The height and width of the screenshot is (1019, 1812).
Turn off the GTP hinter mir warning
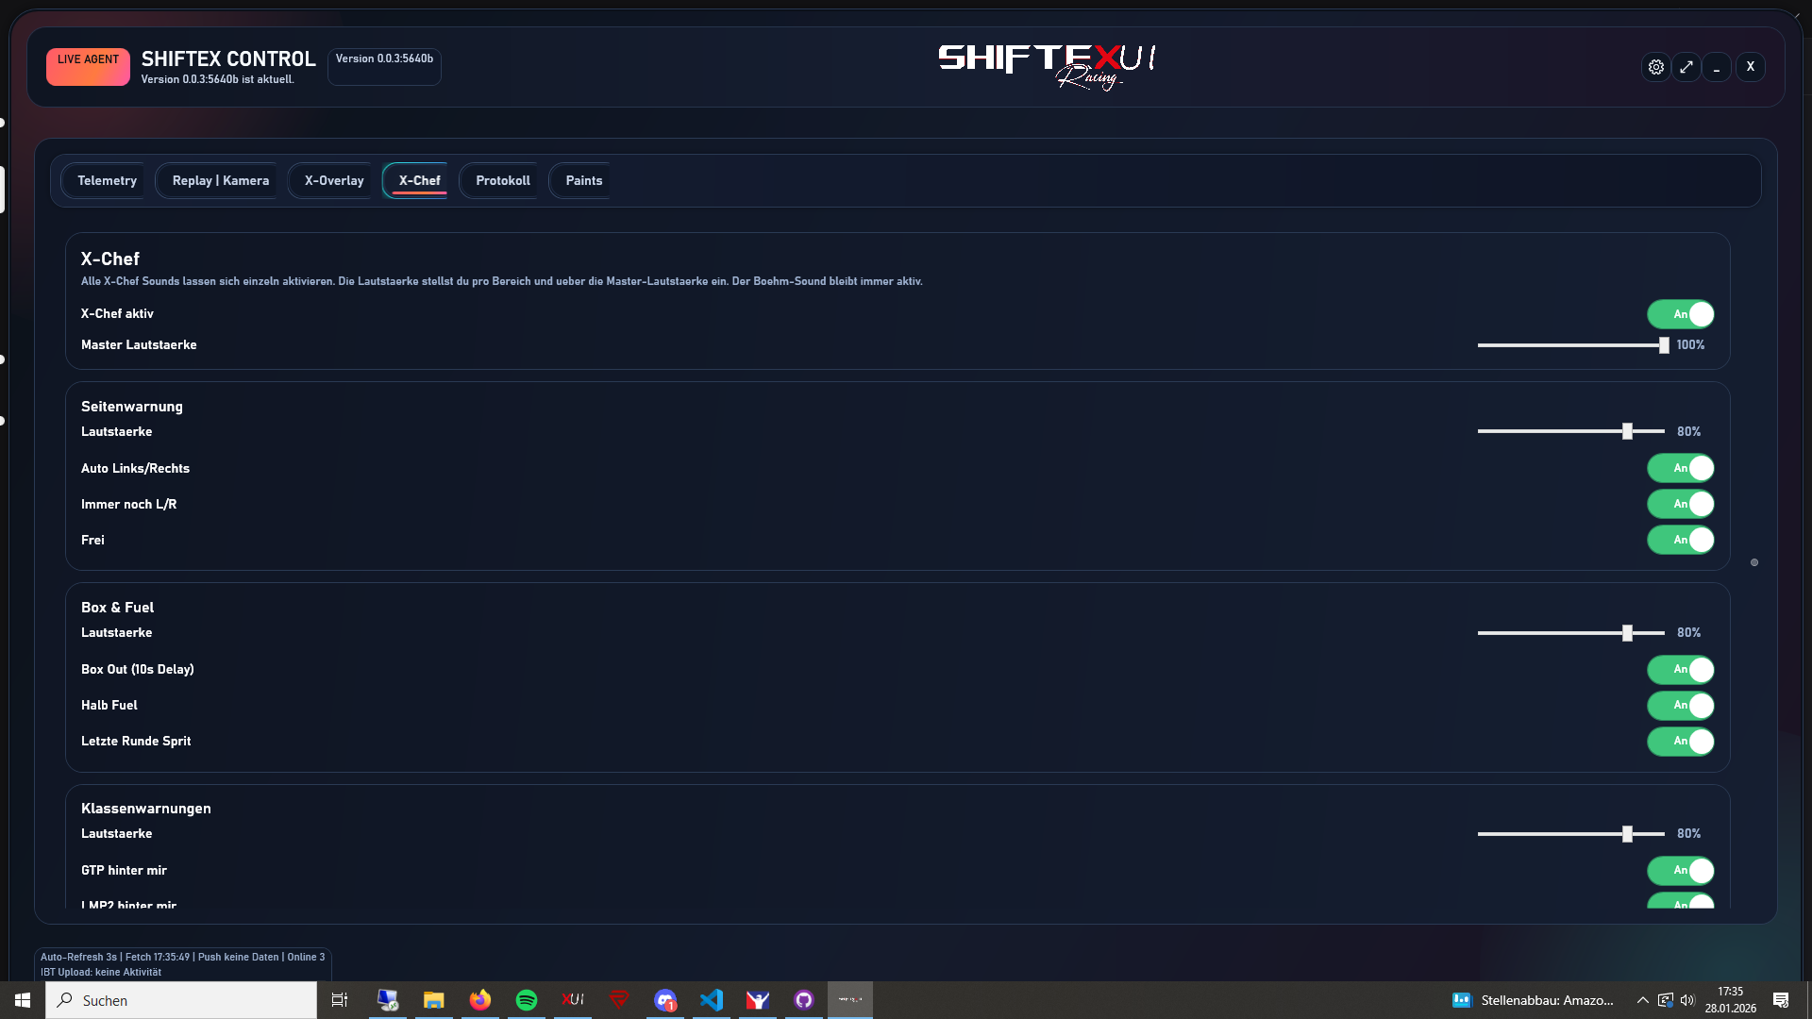1680,871
